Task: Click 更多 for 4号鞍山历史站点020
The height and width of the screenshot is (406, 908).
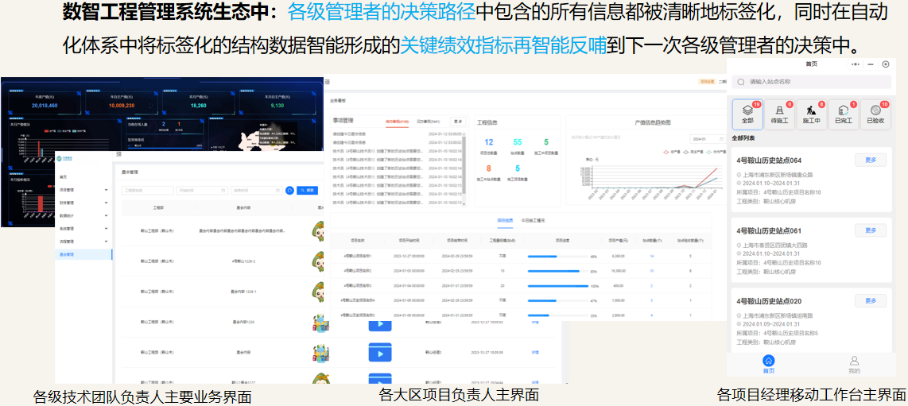Action: 871,301
